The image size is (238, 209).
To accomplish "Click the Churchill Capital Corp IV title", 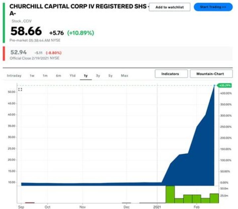I will (79, 10).
